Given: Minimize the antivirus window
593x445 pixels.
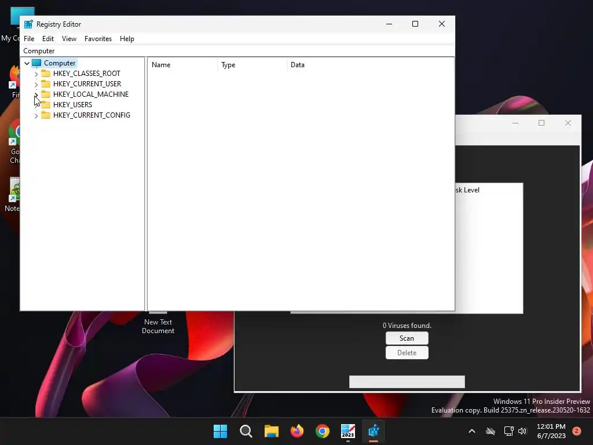Looking at the screenshot, I should click(x=515, y=123).
